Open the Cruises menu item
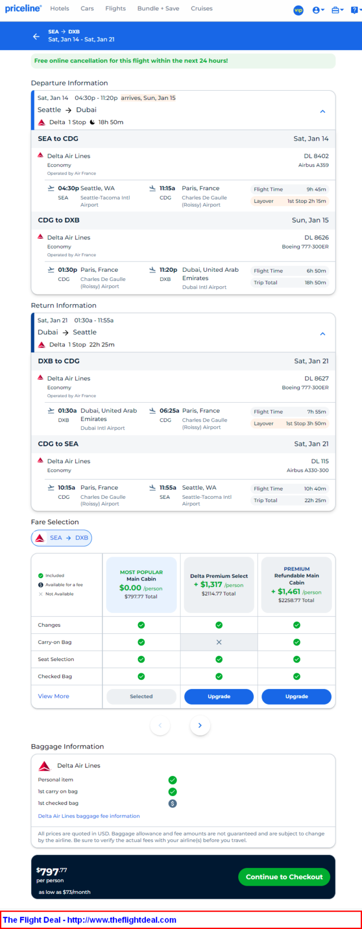The height and width of the screenshot is (929, 362). point(202,9)
